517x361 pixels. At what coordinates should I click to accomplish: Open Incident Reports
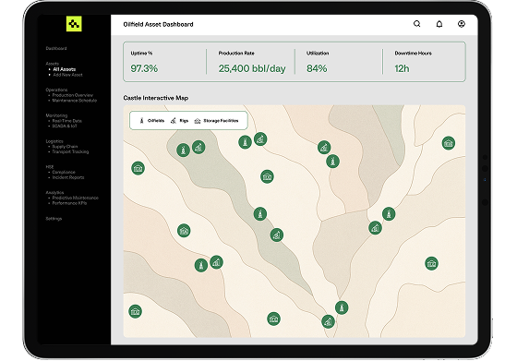[68, 177]
